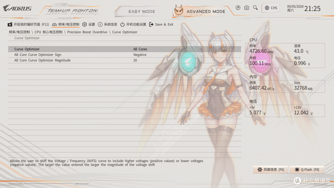Open fan info 风扇信息 [F6] button
334x188 pixels.
coord(271,170)
